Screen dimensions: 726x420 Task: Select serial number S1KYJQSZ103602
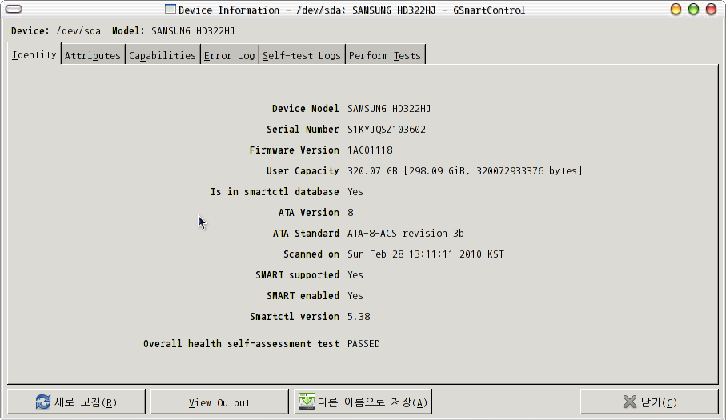387,130
